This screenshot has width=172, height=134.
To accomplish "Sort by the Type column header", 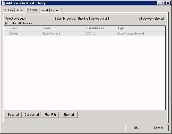I will 141,28.
